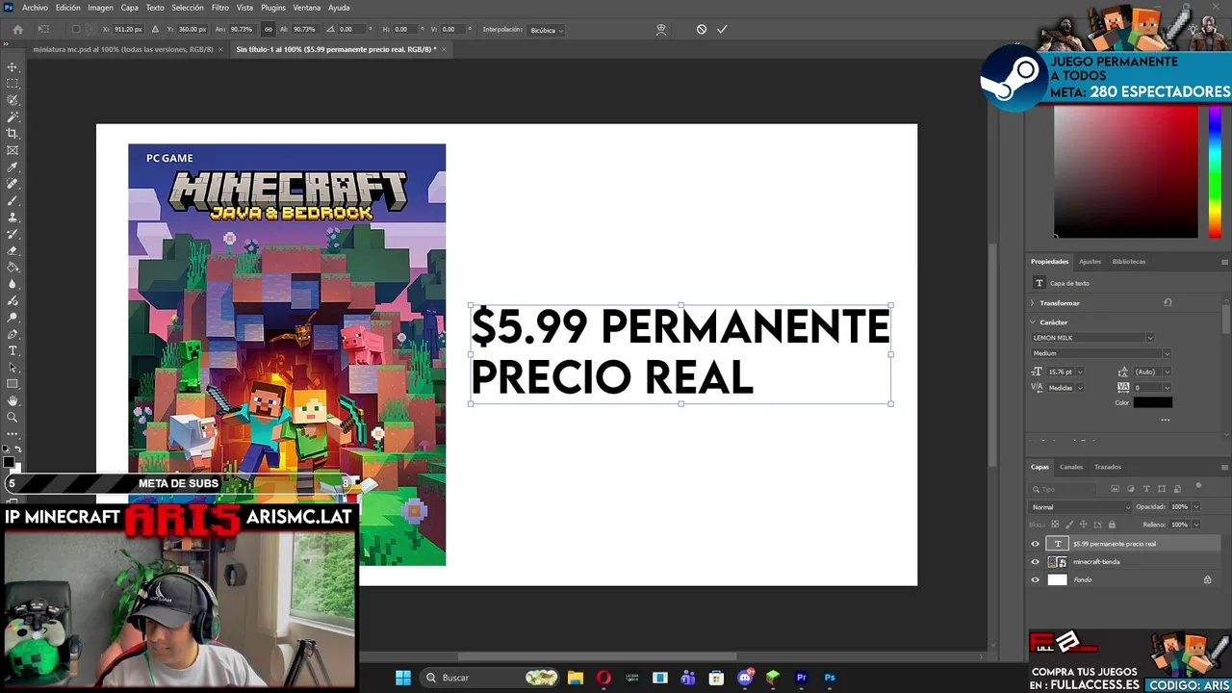Hide the '$5.99 permanente precio real' layer
This screenshot has height=693, width=1232.
pos(1036,544)
